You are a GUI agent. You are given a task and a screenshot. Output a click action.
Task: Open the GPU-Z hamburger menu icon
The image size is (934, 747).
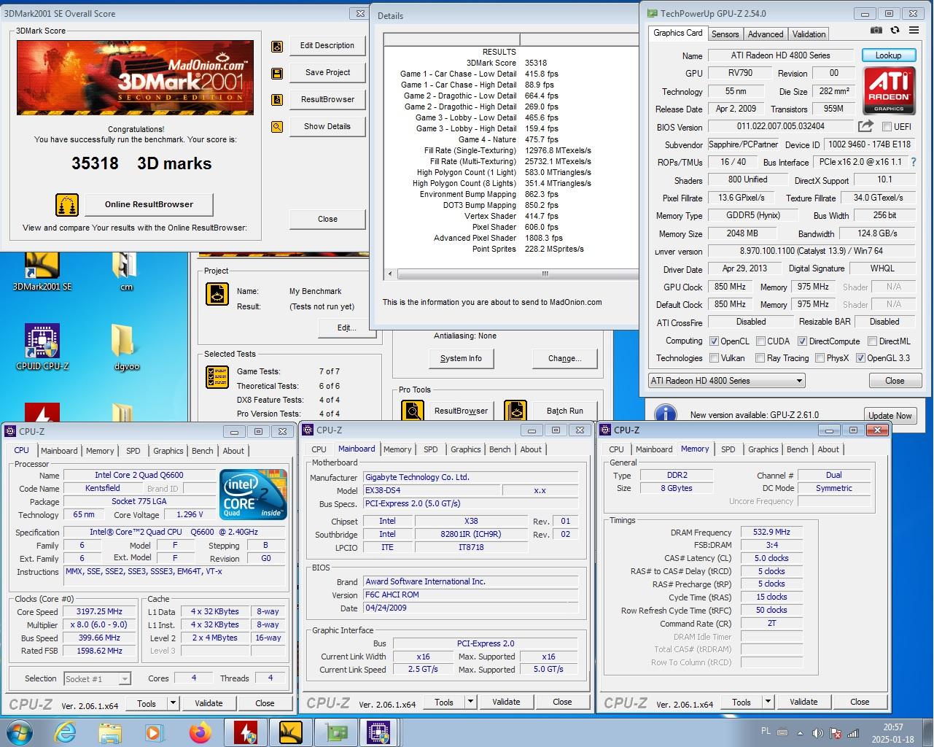913,31
